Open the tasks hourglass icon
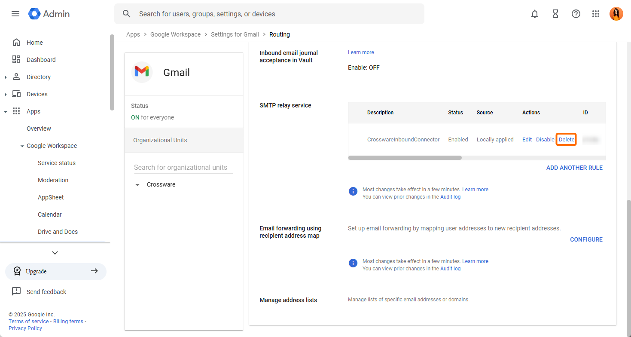The image size is (631, 337). [555, 14]
